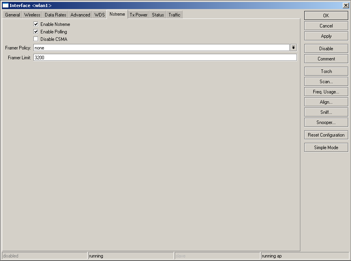Click the window icon in title bar

click(x=5, y=5)
